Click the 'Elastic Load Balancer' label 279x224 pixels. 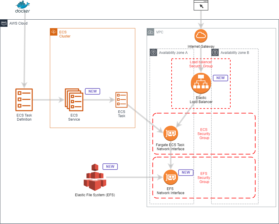201,100
